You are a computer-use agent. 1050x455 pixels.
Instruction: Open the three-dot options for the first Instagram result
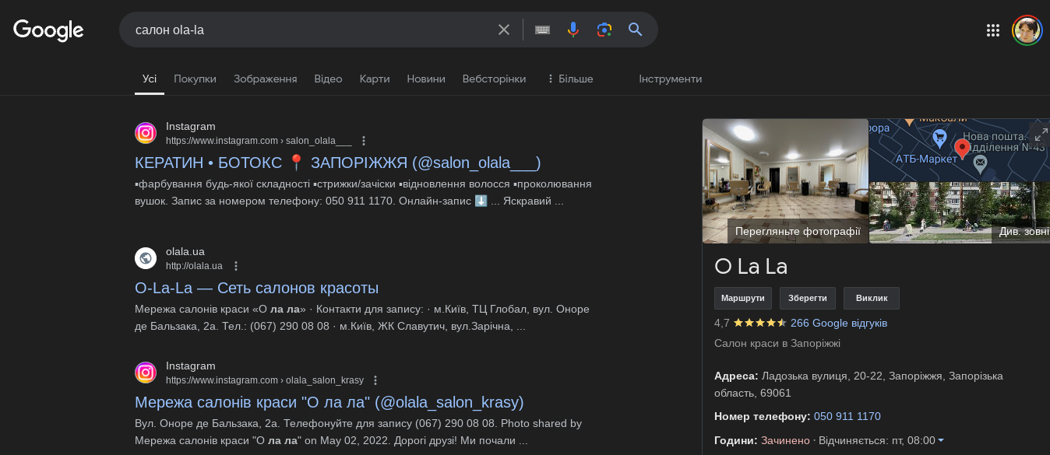(x=364, y=141)
